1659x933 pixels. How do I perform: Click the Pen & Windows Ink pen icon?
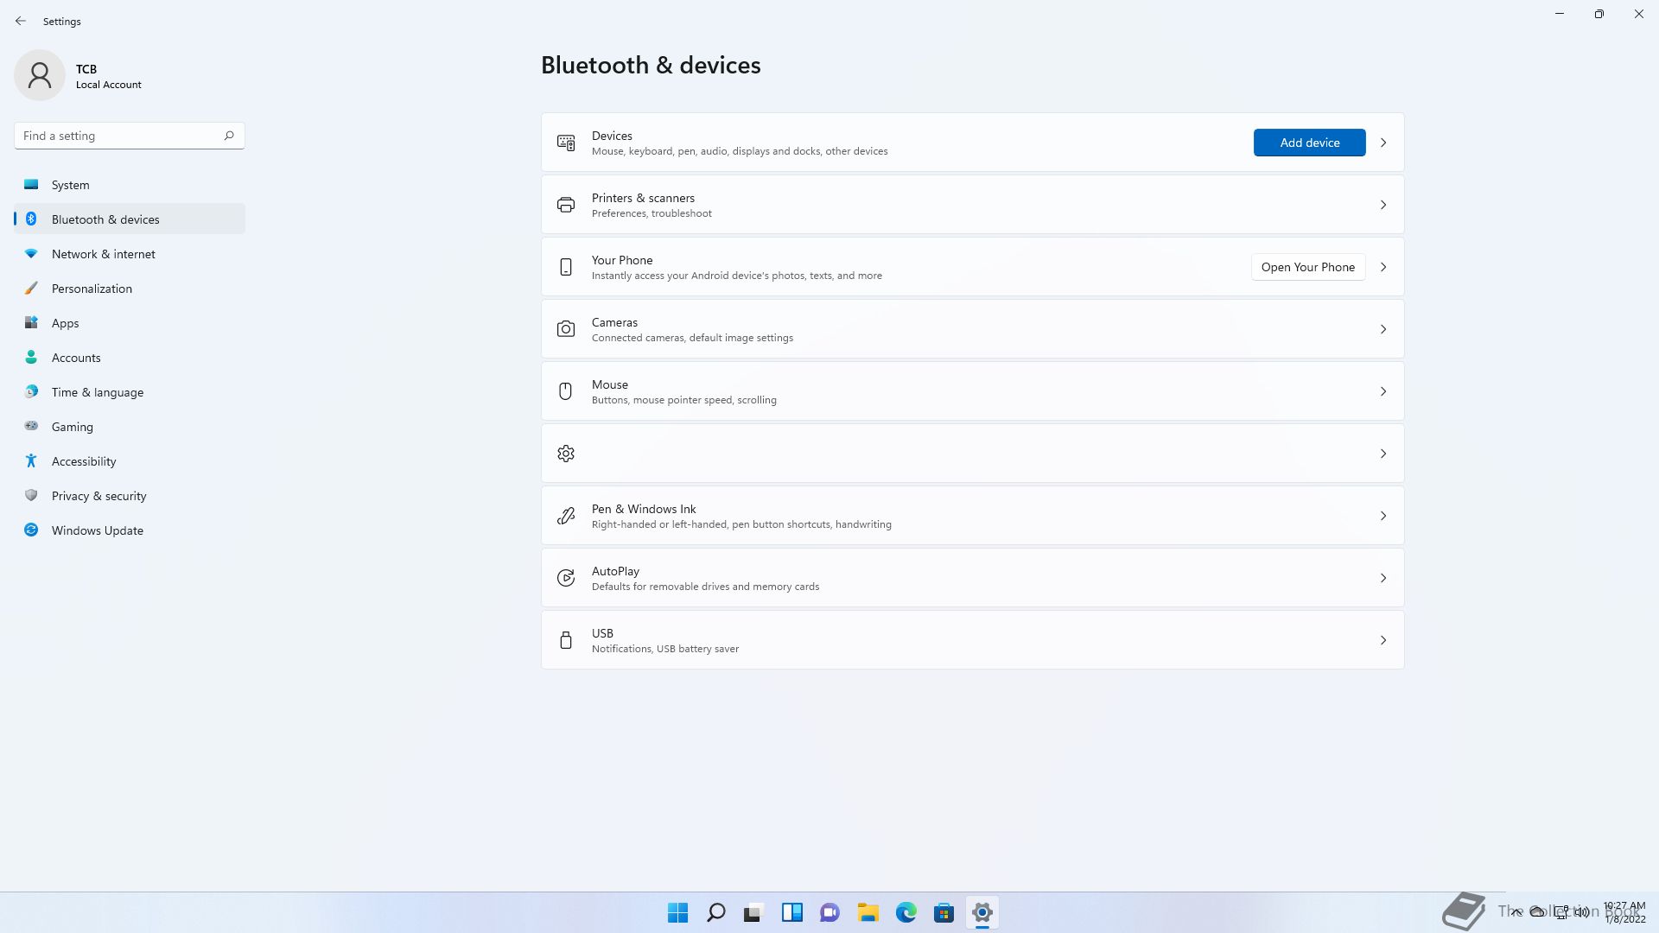click(566, 516)
